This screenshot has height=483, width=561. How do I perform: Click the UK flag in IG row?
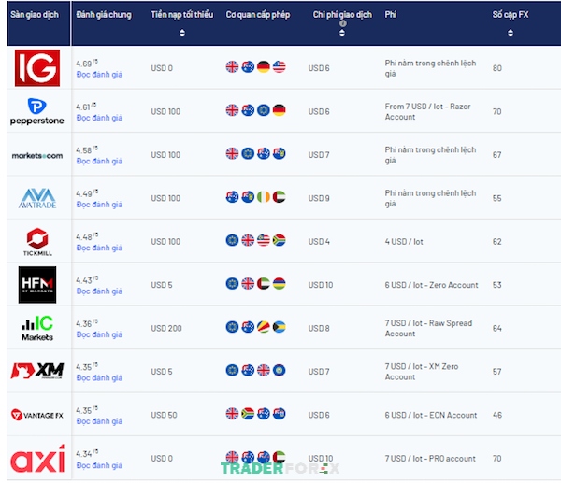[232, 67]
